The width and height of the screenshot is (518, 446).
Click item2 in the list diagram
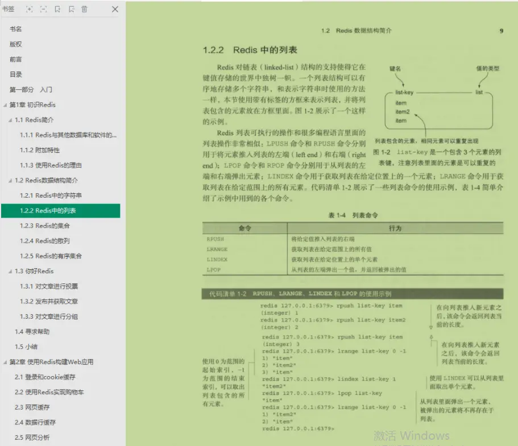(403, 112)
